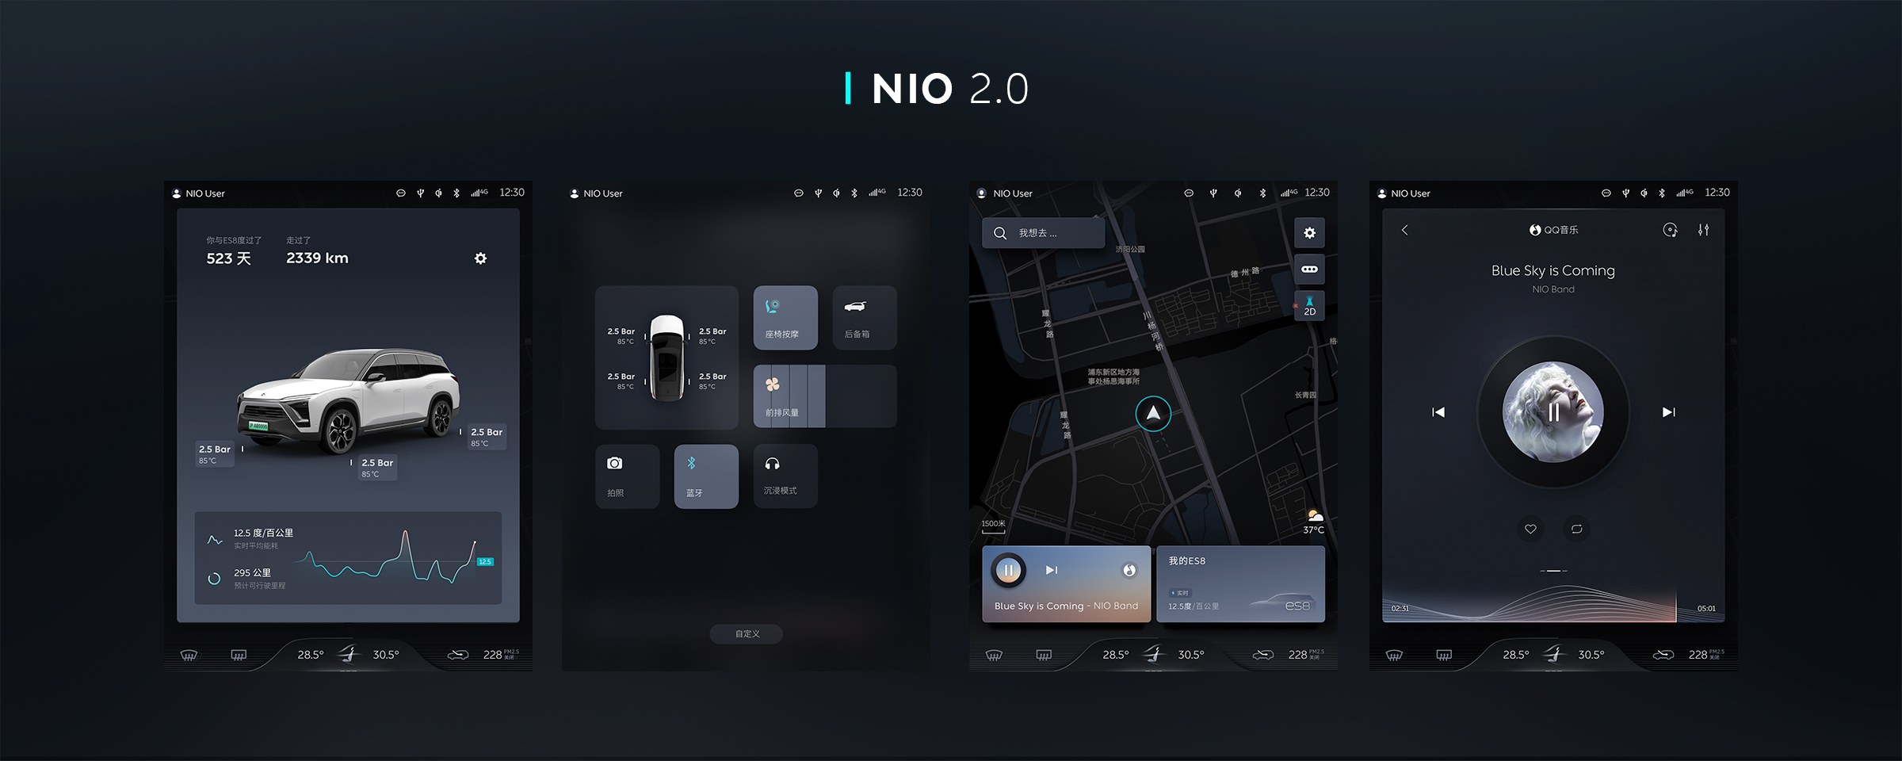Open map settings gear on navigation screen
The image size is (1902, 761).
point(1309,233)
